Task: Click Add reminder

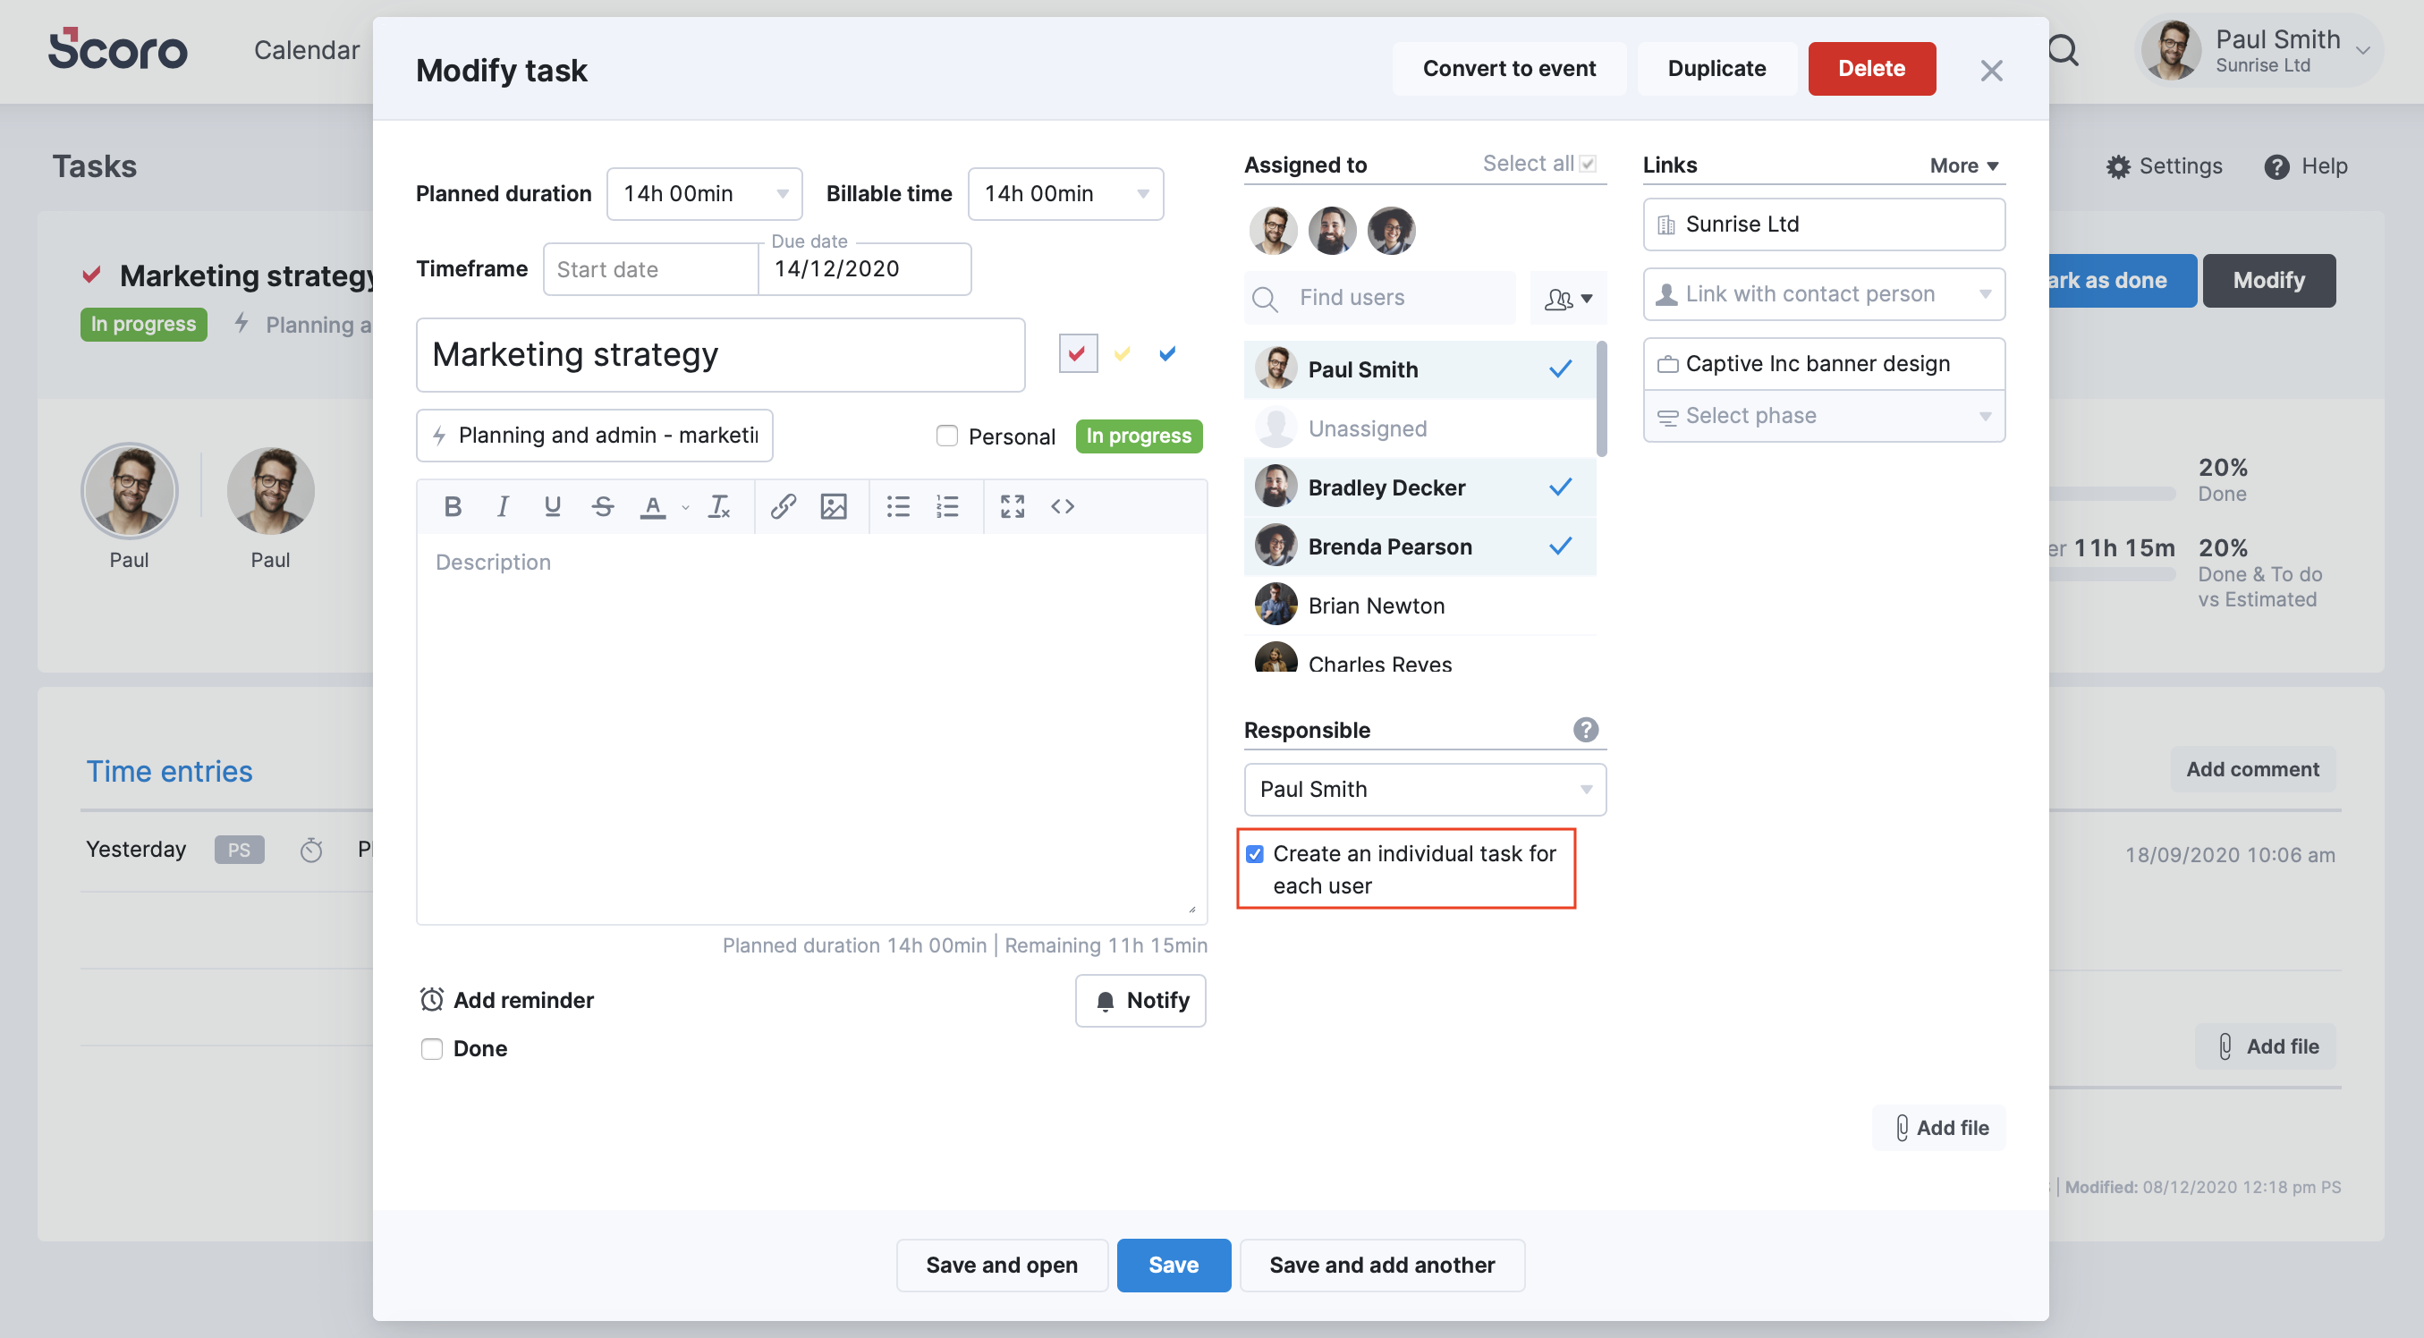Action: click(506, 1000)
